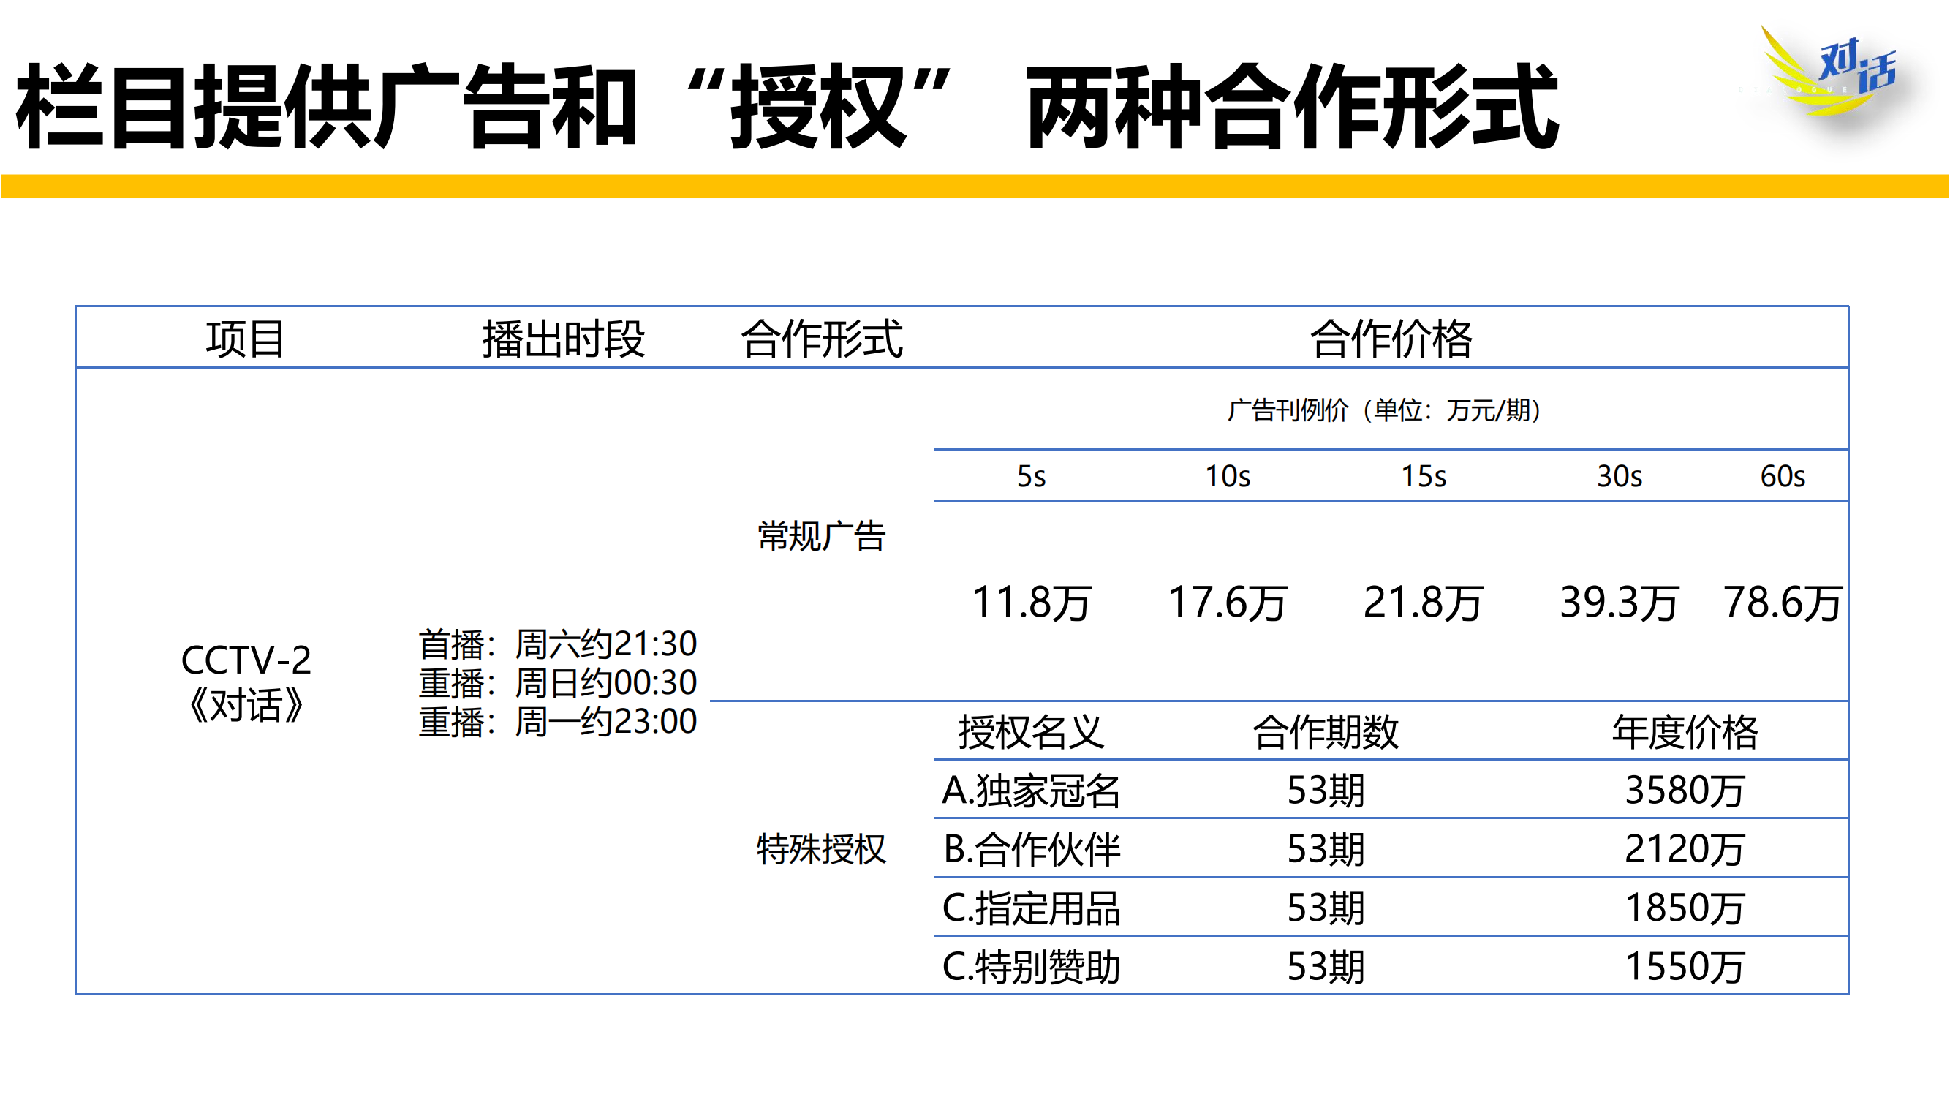The image size is (1950, 1097).
Task: Select the 重播 周一约23:00 line
Action: point(558,722)
